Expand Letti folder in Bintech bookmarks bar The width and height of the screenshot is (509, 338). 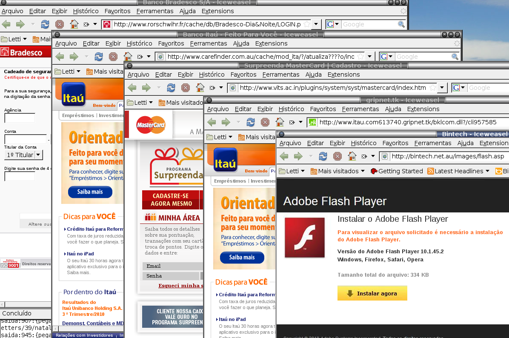292,171
